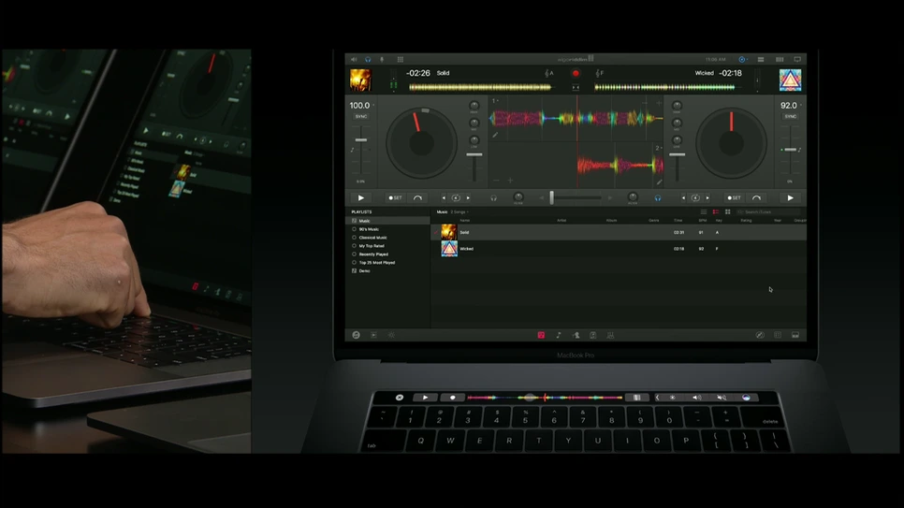Toggle right deck headphone cue (blue)
Viewport: 904px width, 508px height.
(x=658, y=197)
